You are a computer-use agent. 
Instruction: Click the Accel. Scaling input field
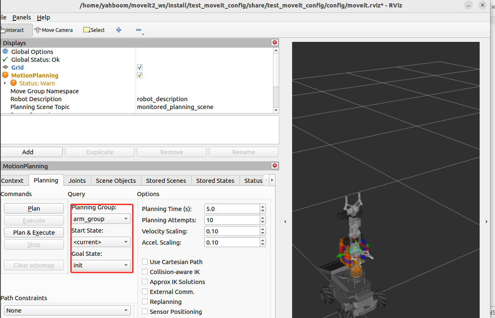pyautogui.click(x=232, y=242)
